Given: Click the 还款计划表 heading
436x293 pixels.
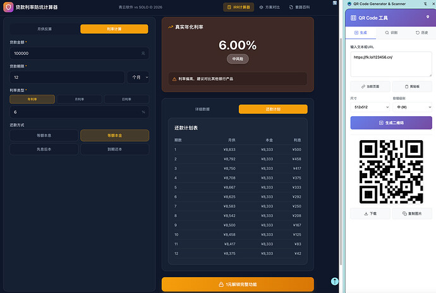Looking at the screenshot, I should point(186,128).
